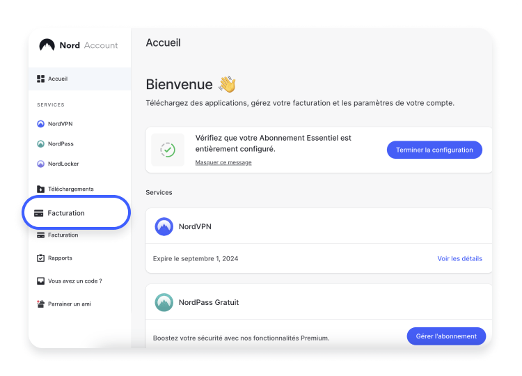Click the Rapports clipboard icon

tap(40, 258)
